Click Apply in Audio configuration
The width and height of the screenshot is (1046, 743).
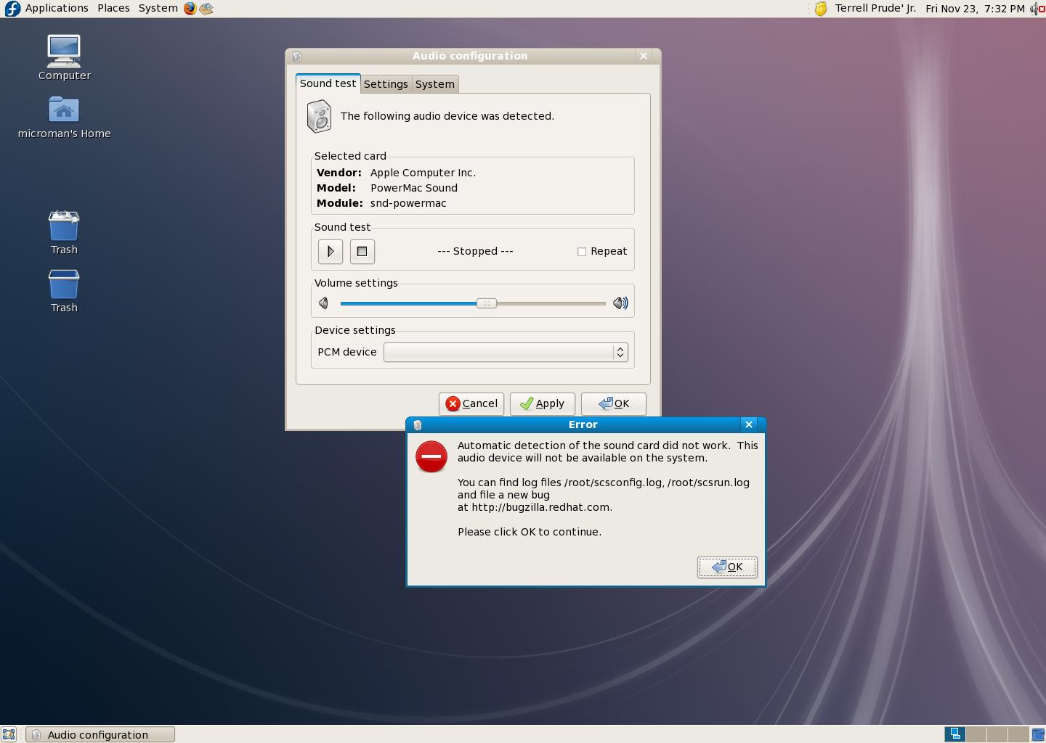click(x=543, y=403)
